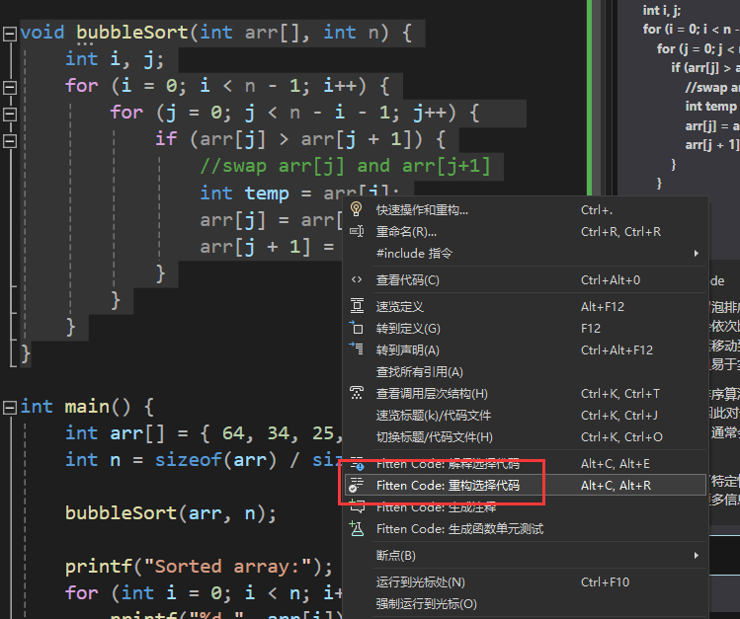Click the lightbulb quick actions icon
The image size is (740, 619).
coord(357,209)
